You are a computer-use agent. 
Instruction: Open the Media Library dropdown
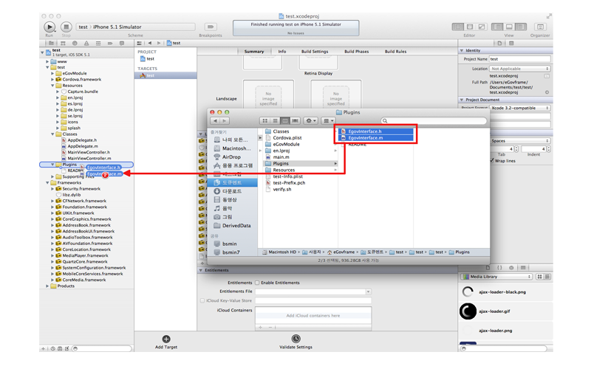pos(498,277)
